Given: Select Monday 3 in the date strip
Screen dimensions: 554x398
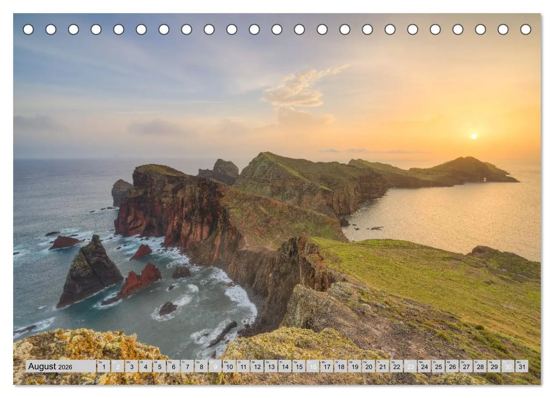Looking at the screenshot, I should (x=131, y=366).
